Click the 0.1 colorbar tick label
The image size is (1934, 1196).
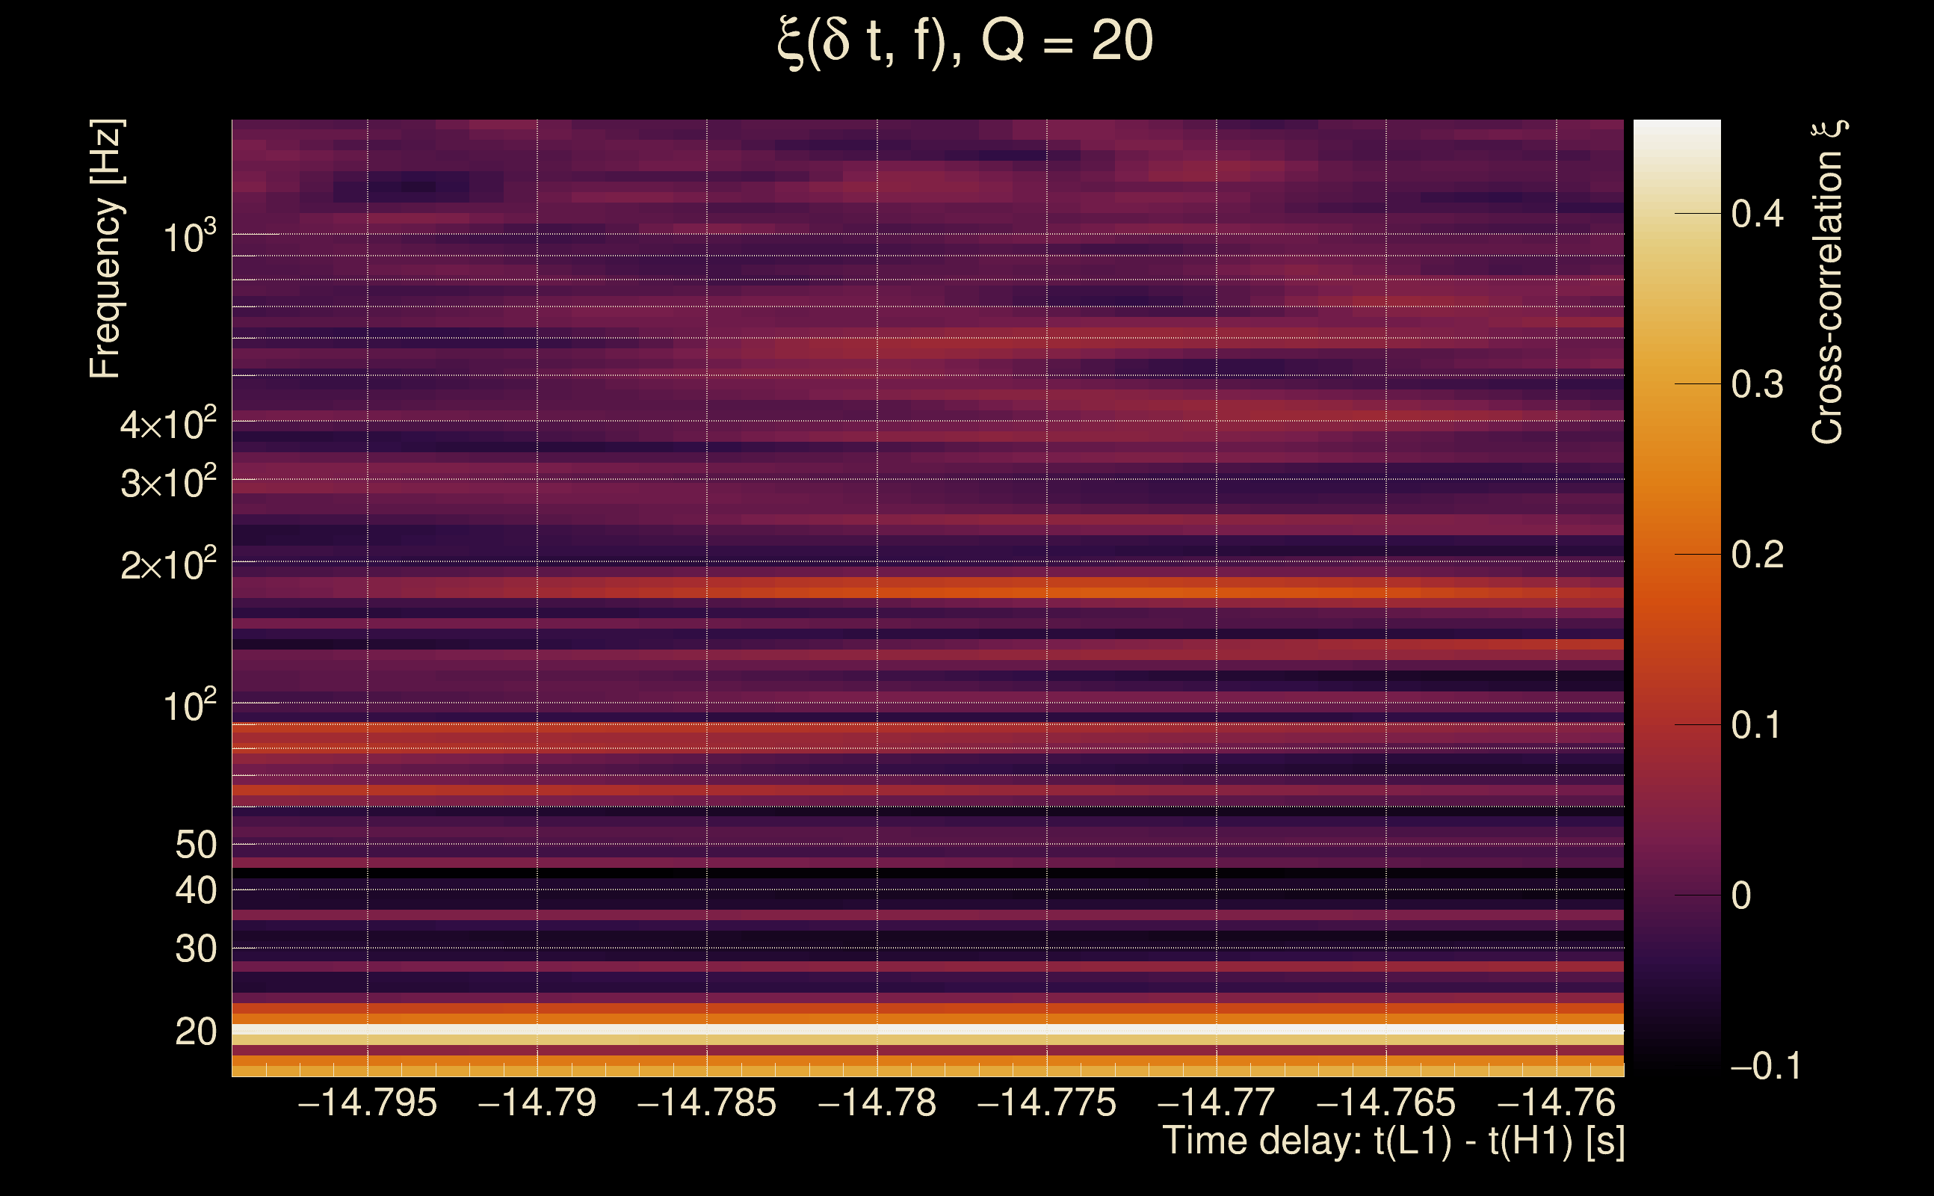(1757, 725)
